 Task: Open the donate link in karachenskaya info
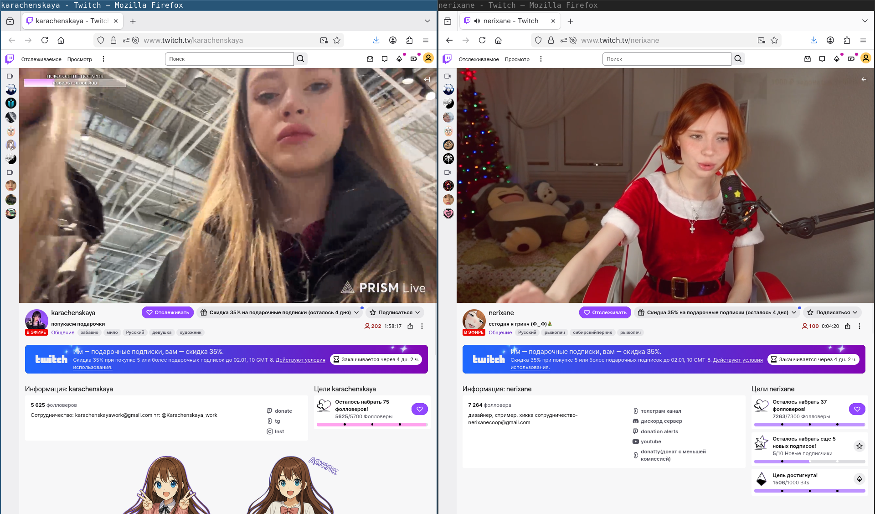(283, 411)
